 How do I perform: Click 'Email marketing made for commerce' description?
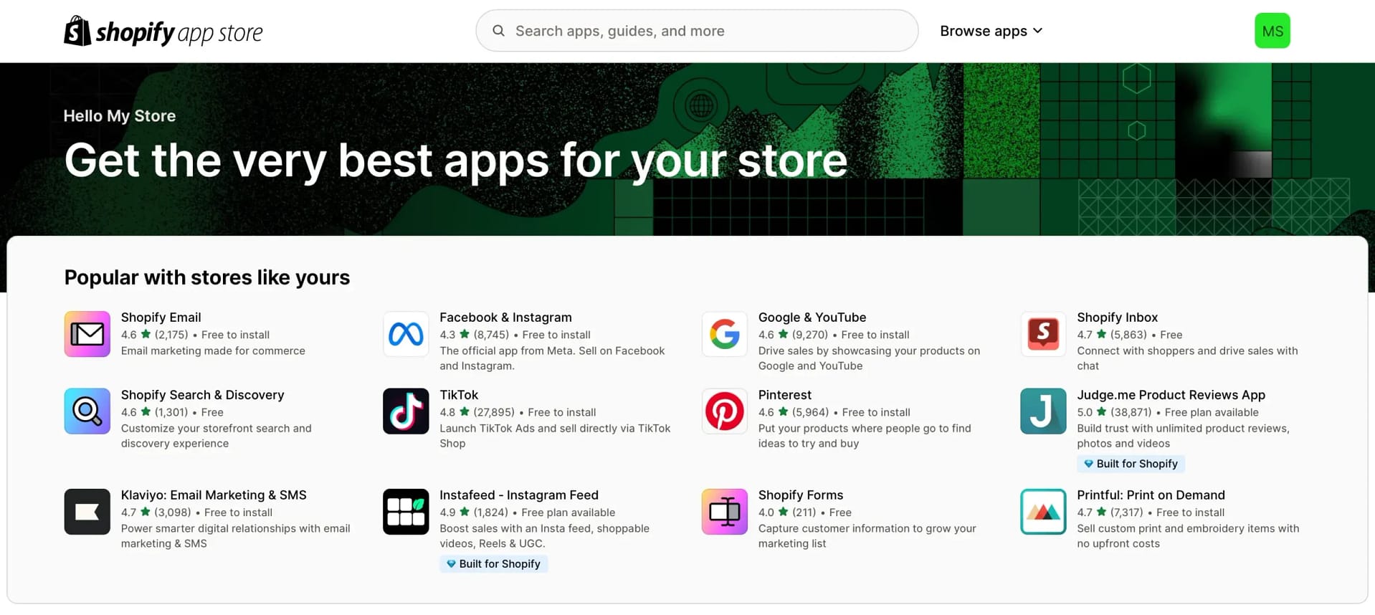(x=213, y=351)
